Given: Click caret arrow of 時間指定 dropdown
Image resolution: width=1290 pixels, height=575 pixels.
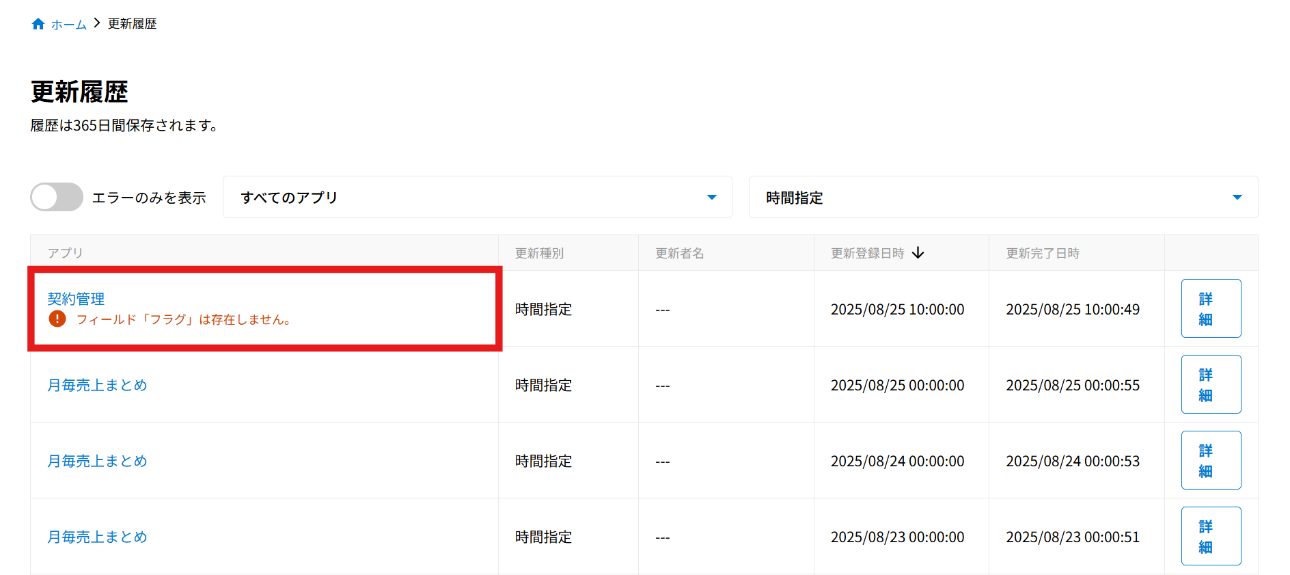Looking at the screenshot, I should pyautogui.click(x=1237, y=197).
